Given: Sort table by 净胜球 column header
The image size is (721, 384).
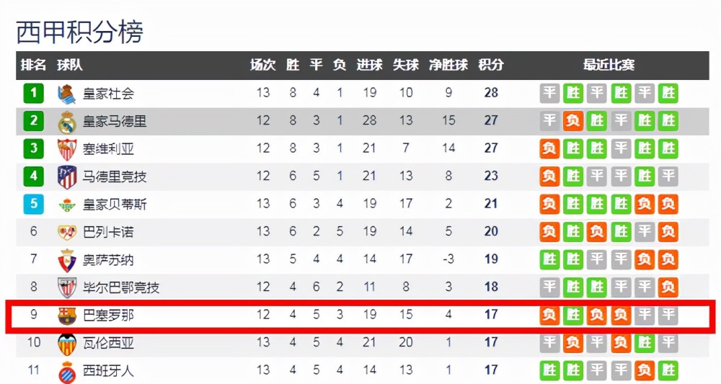Looking at the screenshot, I should (448, 65).
